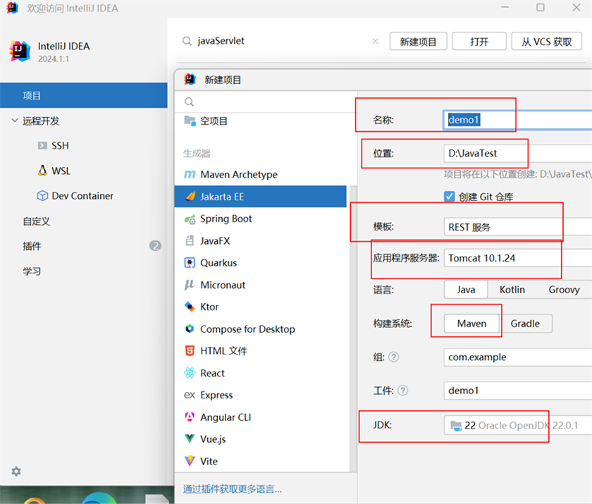
Task: Click the generator list vertical scrollbar
Action: pos(353,328)
